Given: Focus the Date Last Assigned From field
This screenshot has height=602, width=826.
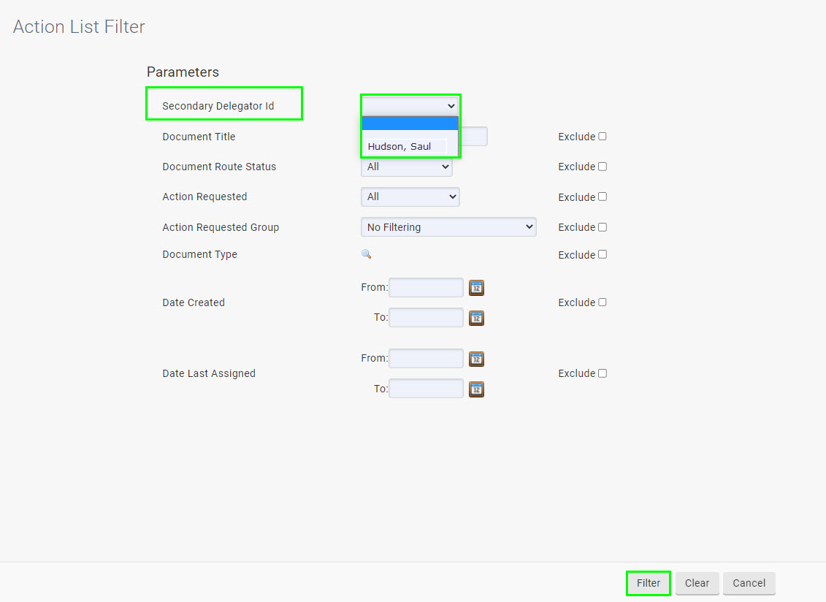Looking at the screenshot, I should point(427,359).
